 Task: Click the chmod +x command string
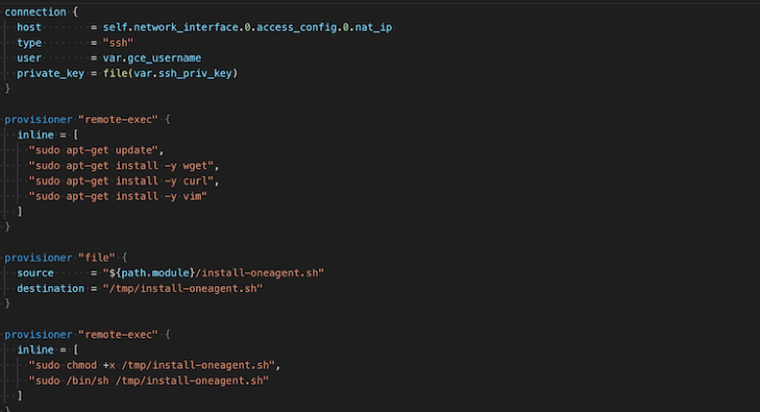[154, 365]
